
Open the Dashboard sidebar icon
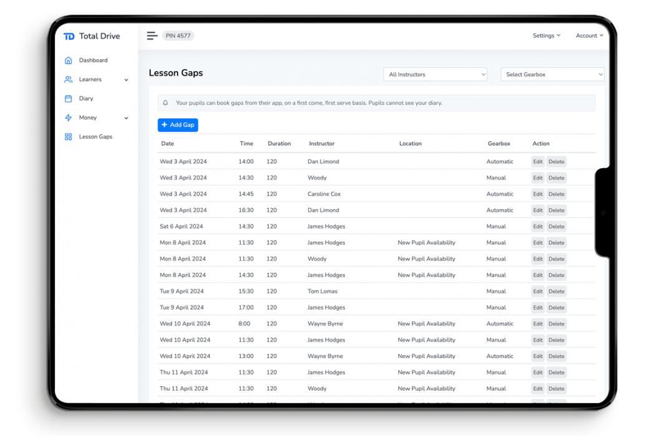point(68,60)
